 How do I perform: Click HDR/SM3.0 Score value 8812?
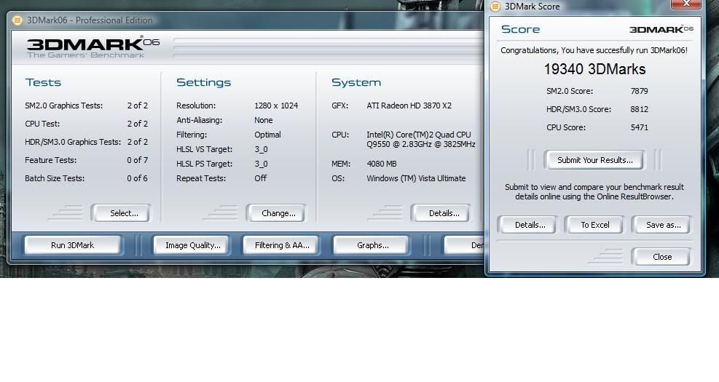(x=639, y=109)
